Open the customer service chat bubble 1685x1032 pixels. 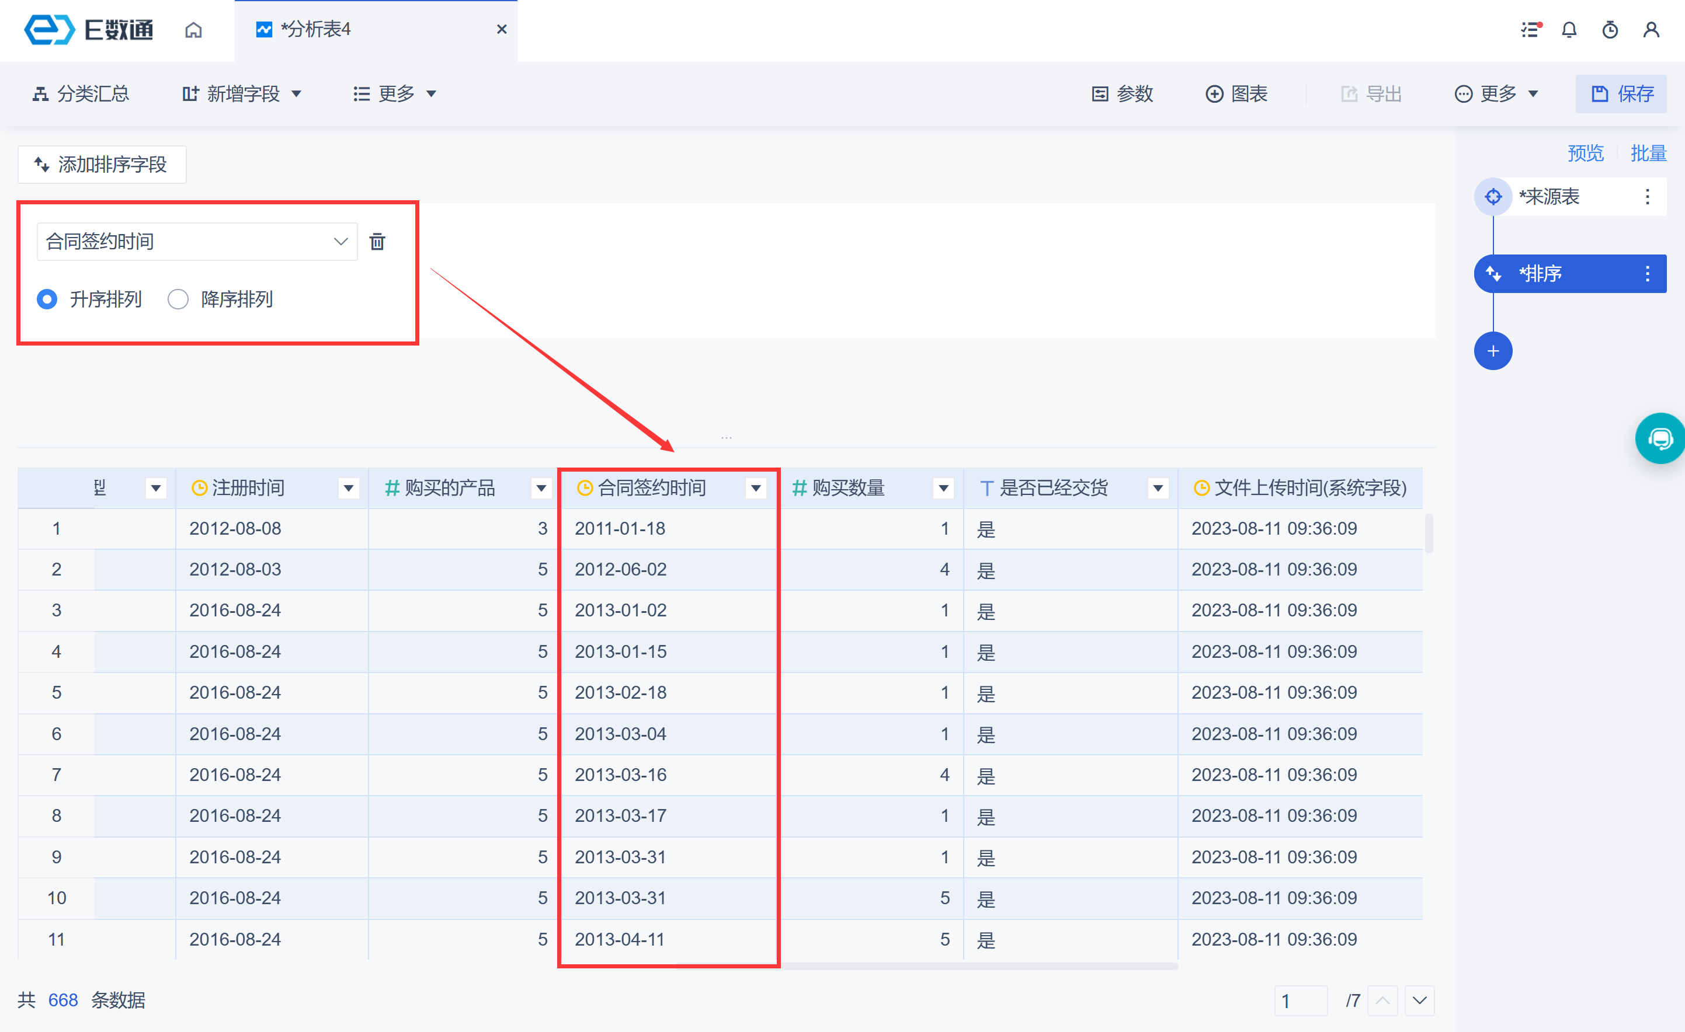pyautogui.click(x=1660, y=438)
